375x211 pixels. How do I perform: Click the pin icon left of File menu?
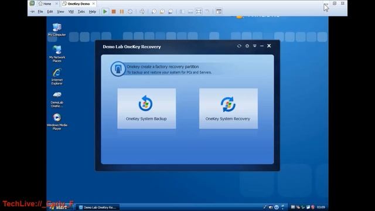[32, 12]
